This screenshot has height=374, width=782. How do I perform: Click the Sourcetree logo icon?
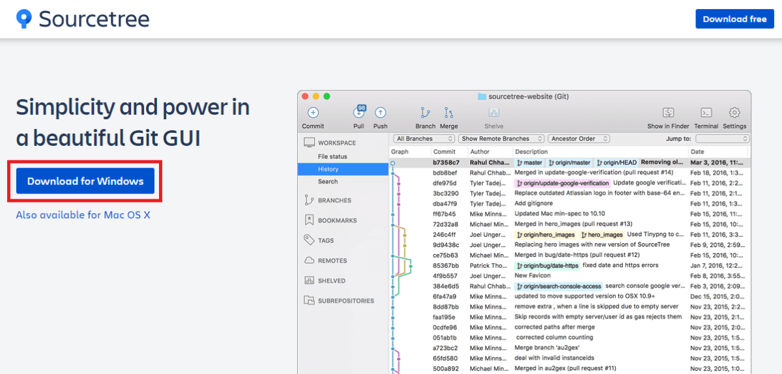click(23, 19)
